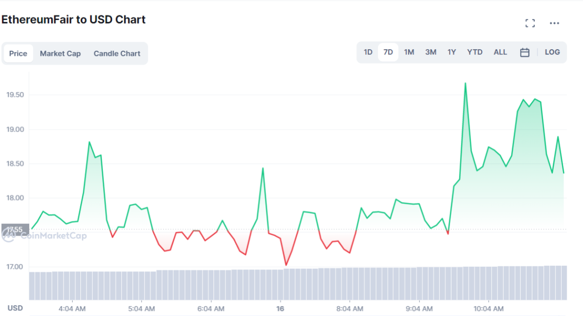Screen dimensions: 583x316
Task: Open the three-dots more options menu
Action: (554, 23)
